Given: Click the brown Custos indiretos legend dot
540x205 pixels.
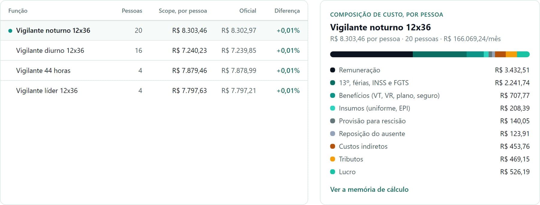Looking at the screenshot, I should [x=332, y=146].
